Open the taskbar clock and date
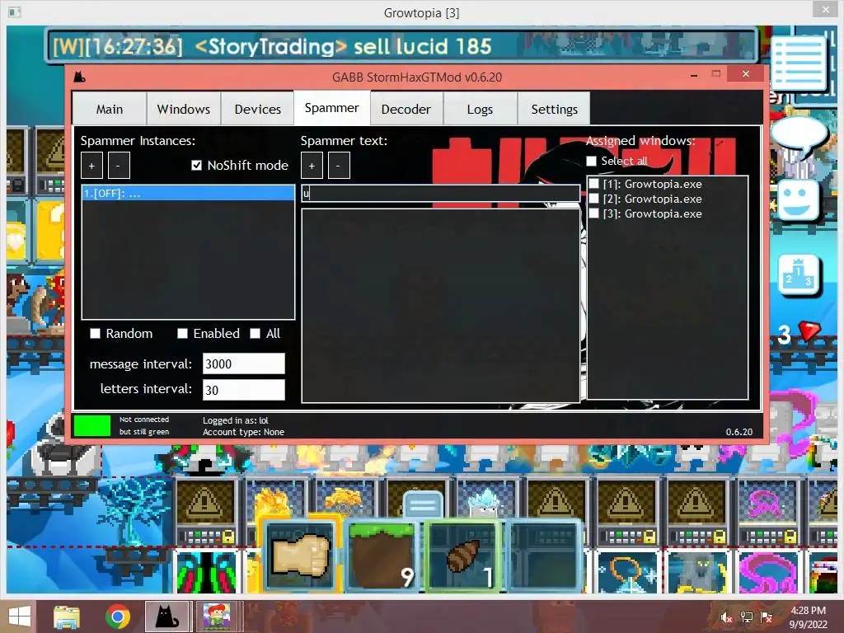The width and height of the screenshot is (844, 633). pos(808,617)
